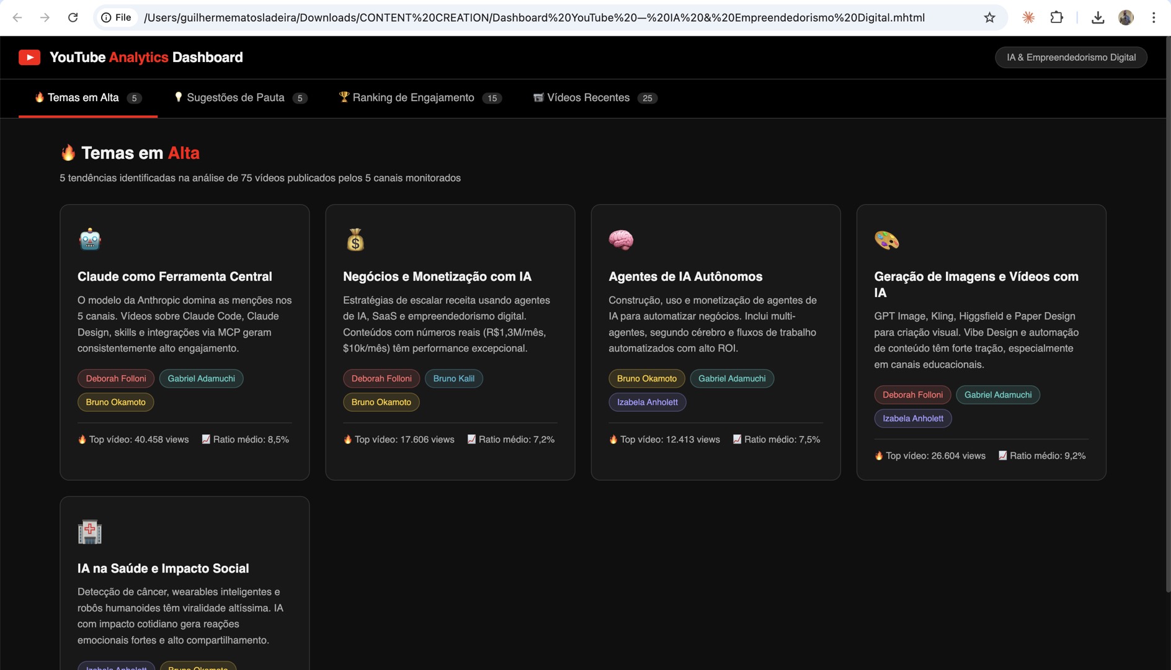Click the money bag icon on Negócios card

355,239
